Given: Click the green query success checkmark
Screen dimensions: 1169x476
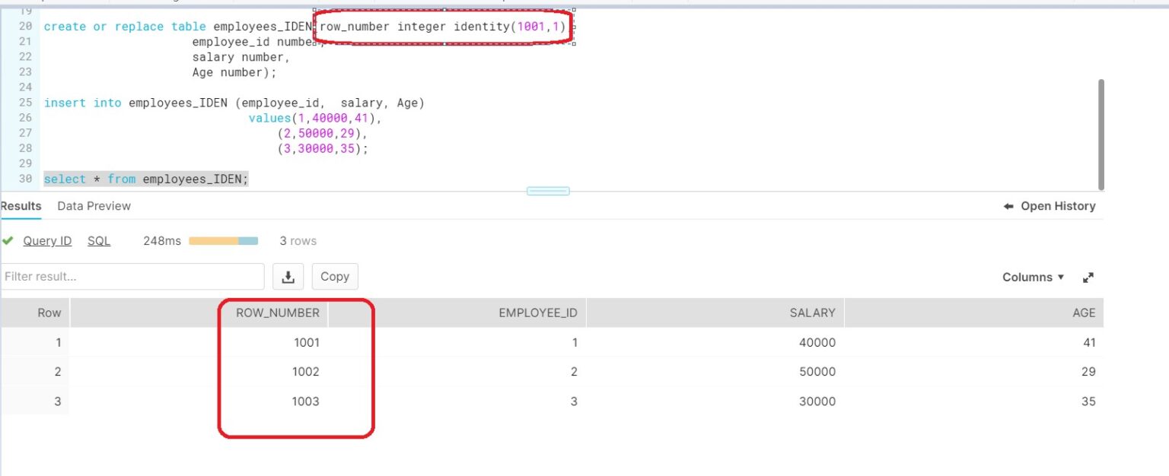Looking at the screenshot, I should (x=8, y=240).
